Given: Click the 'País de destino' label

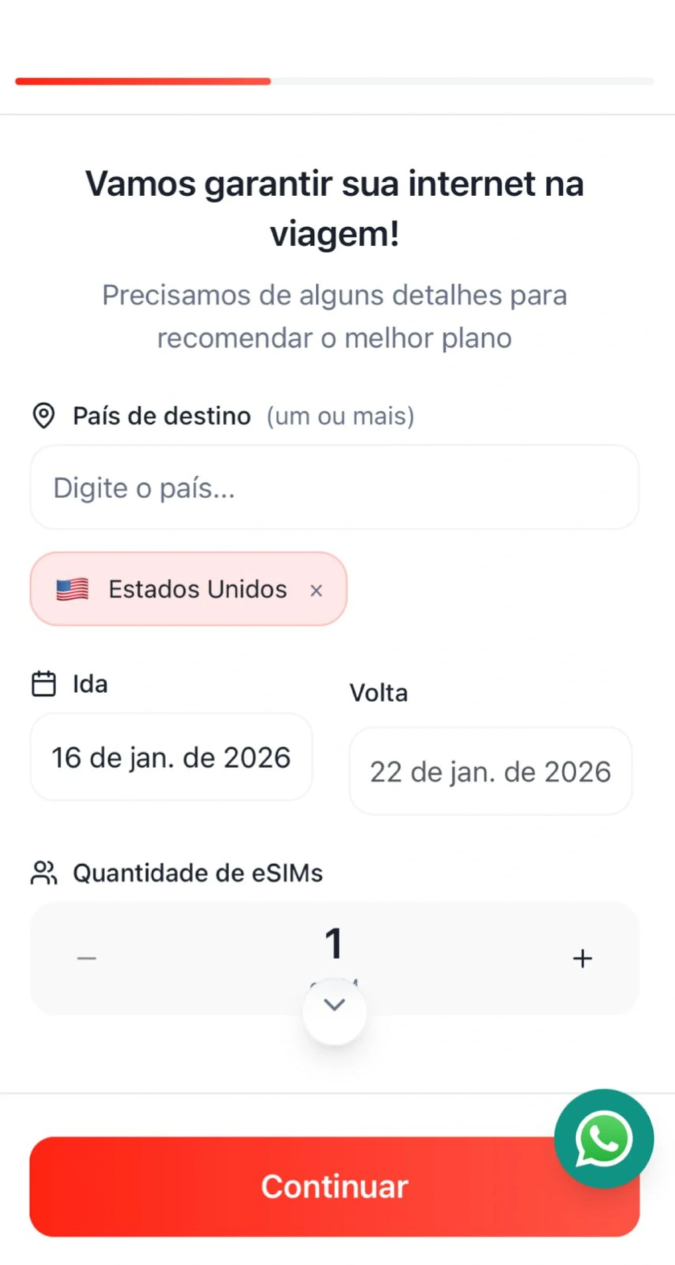Looking at the screenshot, I should [162, 416].
